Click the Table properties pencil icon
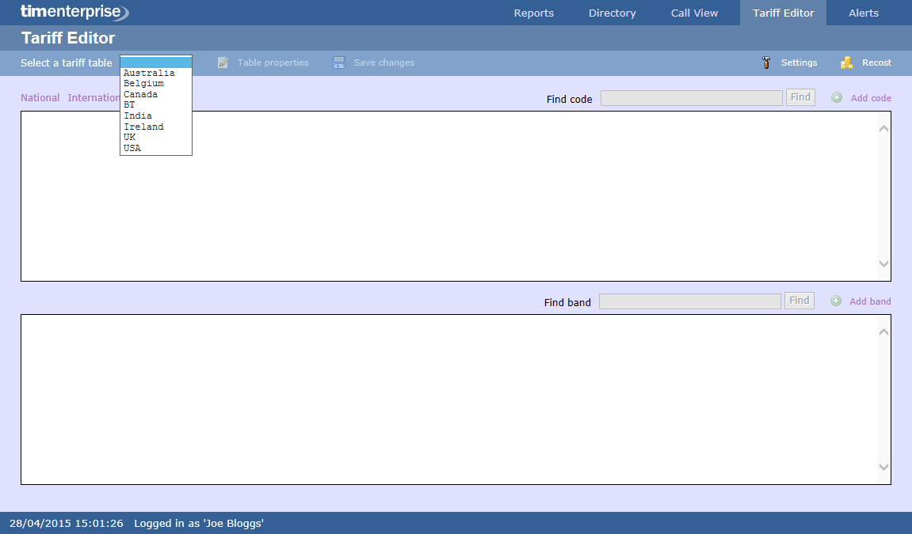Screen dimensions: 912x534 [223, 62]
